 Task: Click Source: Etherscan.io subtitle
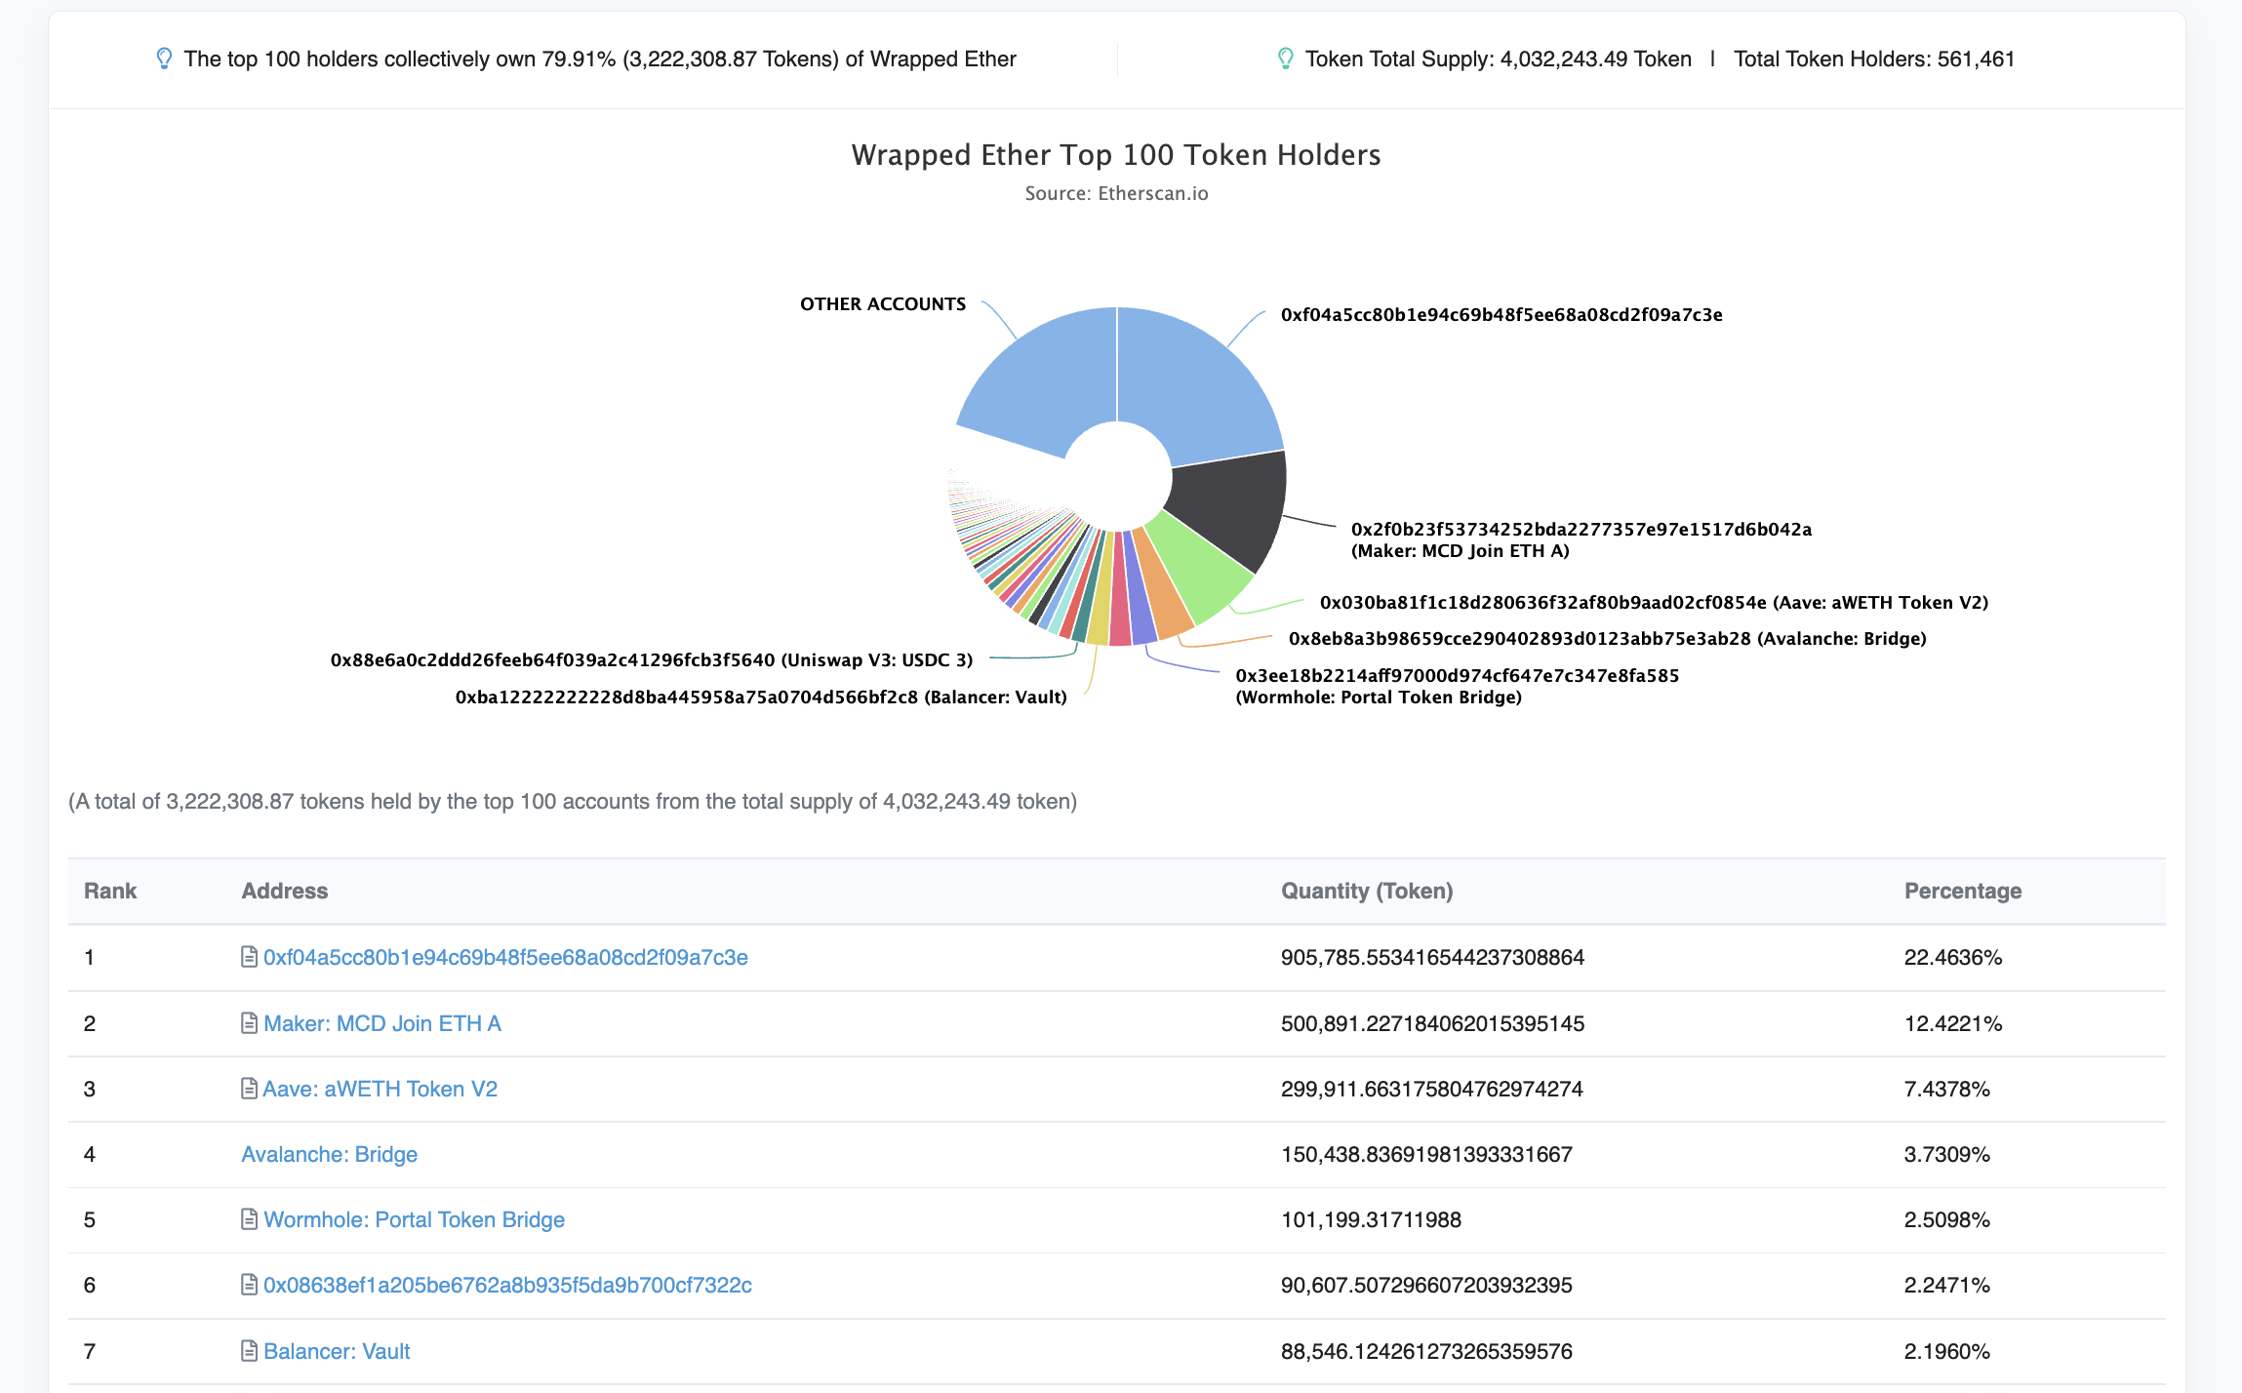coord(1116,193)
